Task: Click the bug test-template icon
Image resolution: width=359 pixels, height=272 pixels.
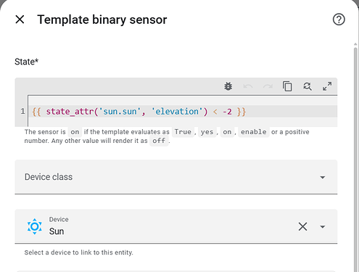Action: [x=228, y=86]
